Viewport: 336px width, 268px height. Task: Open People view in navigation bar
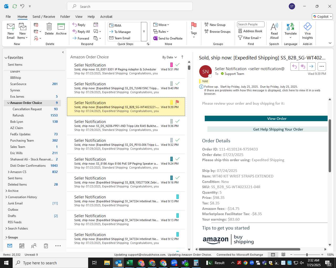pos(34,245)
